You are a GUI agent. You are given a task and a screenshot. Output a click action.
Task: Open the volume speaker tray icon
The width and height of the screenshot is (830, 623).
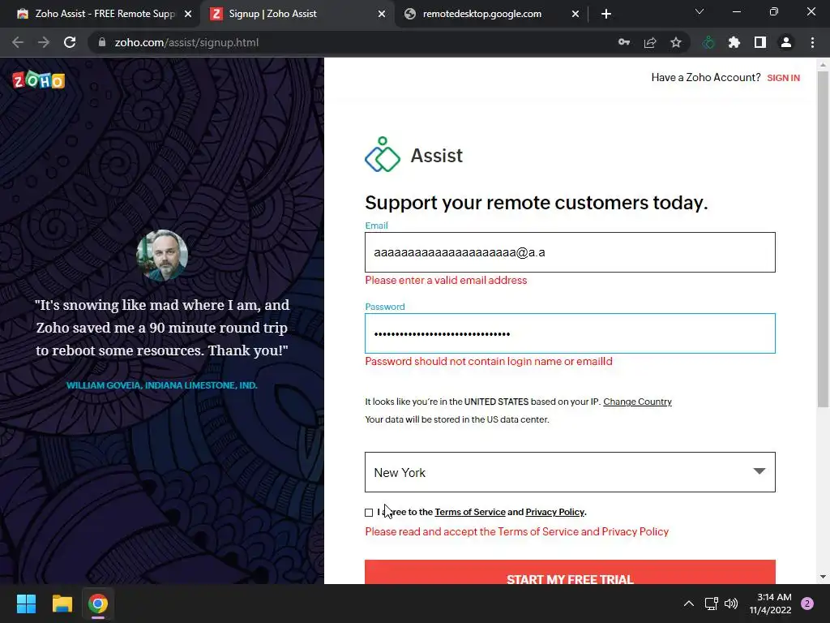pyautogui.click(x=731, y=604)
